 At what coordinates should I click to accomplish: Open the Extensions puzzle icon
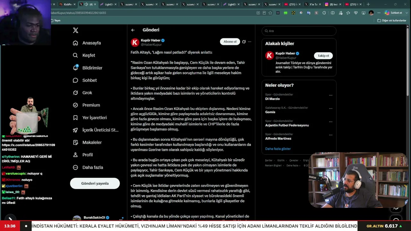324,13
